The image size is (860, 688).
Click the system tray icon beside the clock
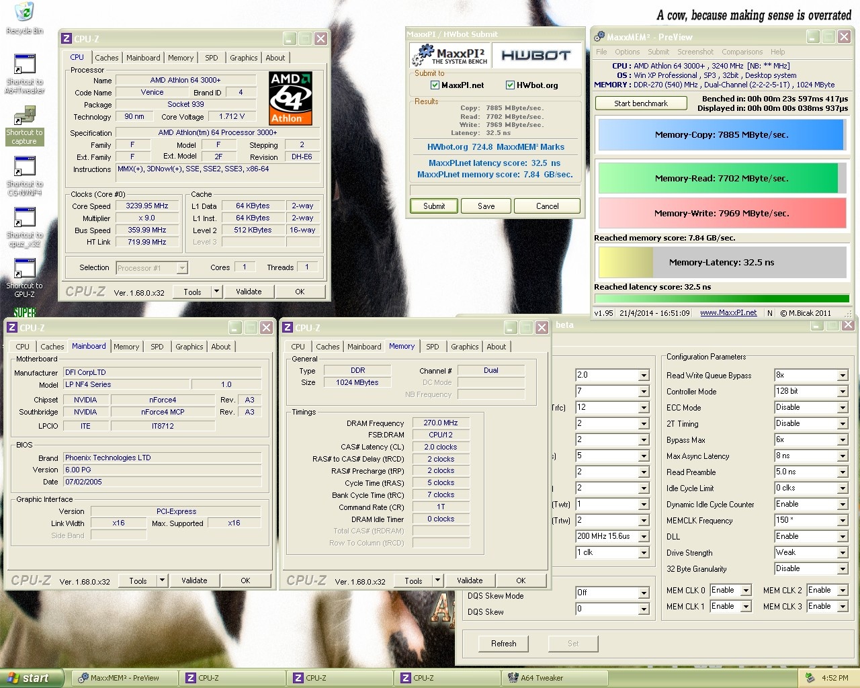click(x=810, y=678)
